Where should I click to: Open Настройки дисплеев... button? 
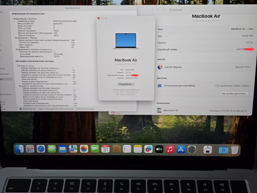234,93
